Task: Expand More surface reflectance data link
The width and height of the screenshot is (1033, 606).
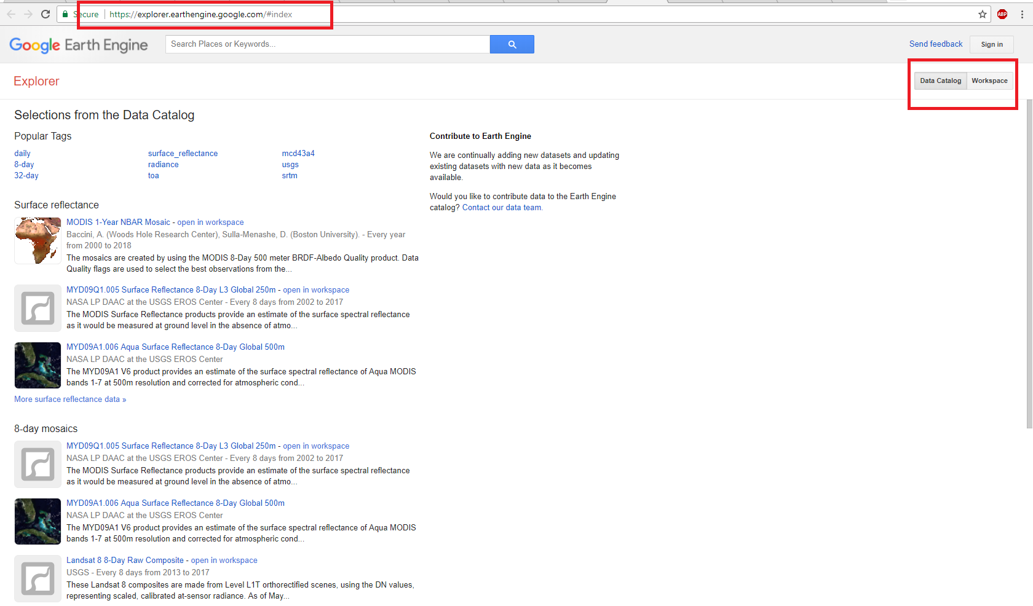Action: click(x=70, y=399)
